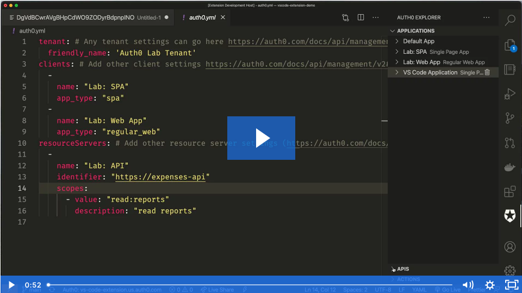The height and width of the screenshot is (293, 522).
Task: Expand the VS Code Application chevron
Action: pos(397,72)
